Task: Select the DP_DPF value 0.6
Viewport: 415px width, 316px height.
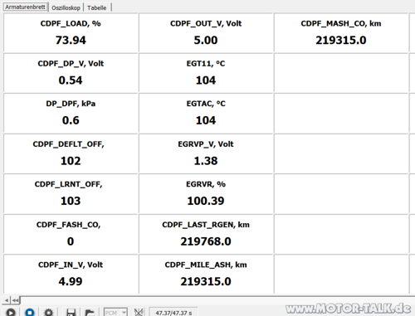Action: [x=71, y=120]
